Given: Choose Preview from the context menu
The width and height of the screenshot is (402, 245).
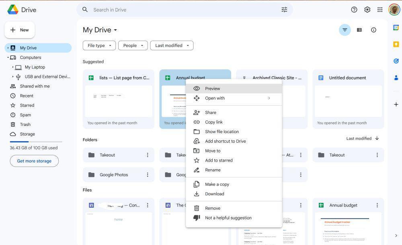Looking at the screenshot, I should (x=234, y=89).
